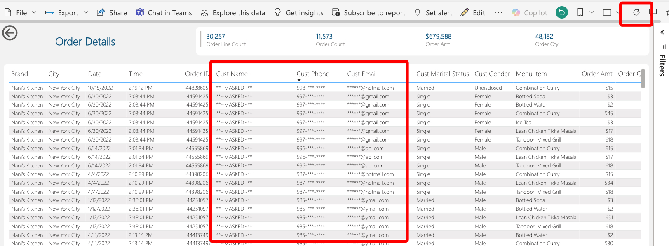This screenshot has width=669, height=246.
Task: Click the 48,182 Order Qty card
Action: (x=547, y=40)
